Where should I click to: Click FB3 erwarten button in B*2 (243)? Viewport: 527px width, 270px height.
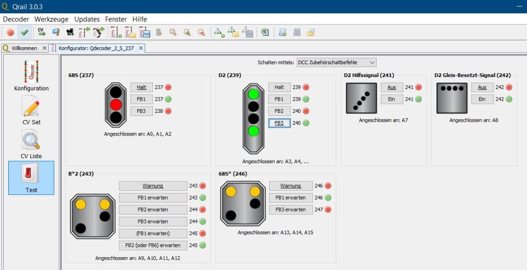click(x=153, y=221)
